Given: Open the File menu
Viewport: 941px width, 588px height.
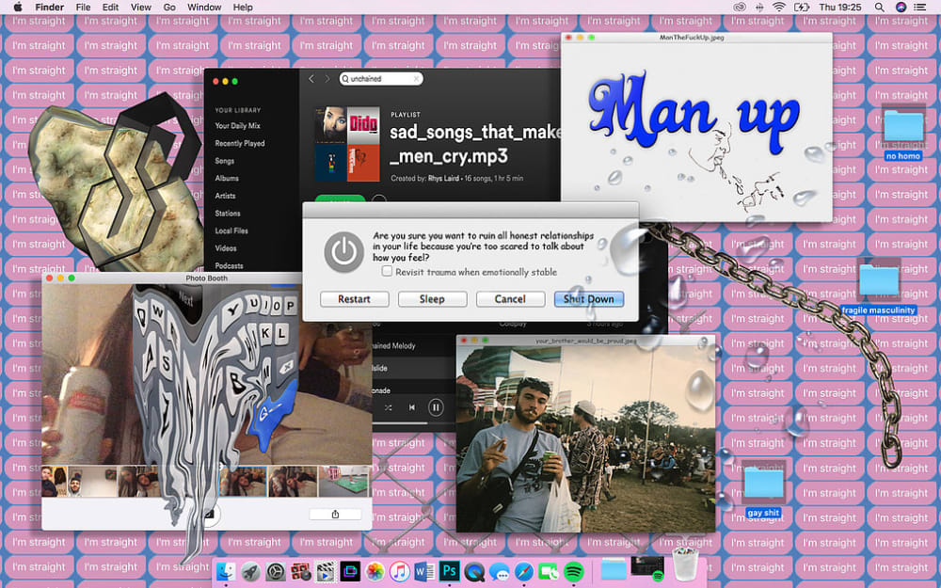Looking at the screenshot, I should (84, 8).
